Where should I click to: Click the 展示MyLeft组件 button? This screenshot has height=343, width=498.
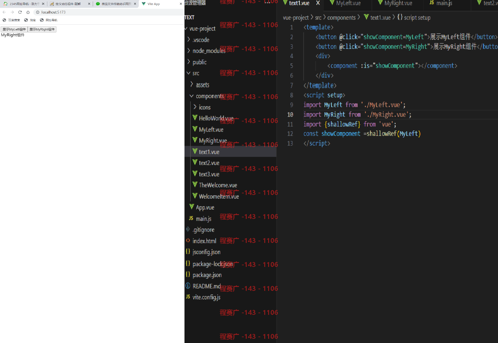coord(14,29)
